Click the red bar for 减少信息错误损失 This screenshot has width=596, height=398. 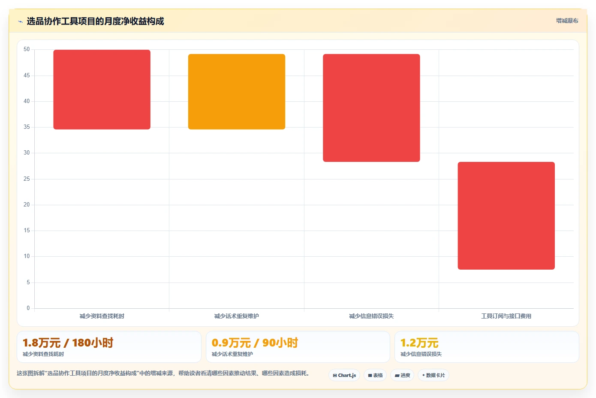click(x=371, y=108)
